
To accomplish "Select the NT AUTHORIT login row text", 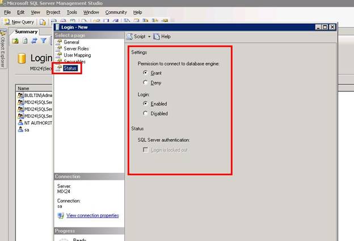I will coord(38,123).
